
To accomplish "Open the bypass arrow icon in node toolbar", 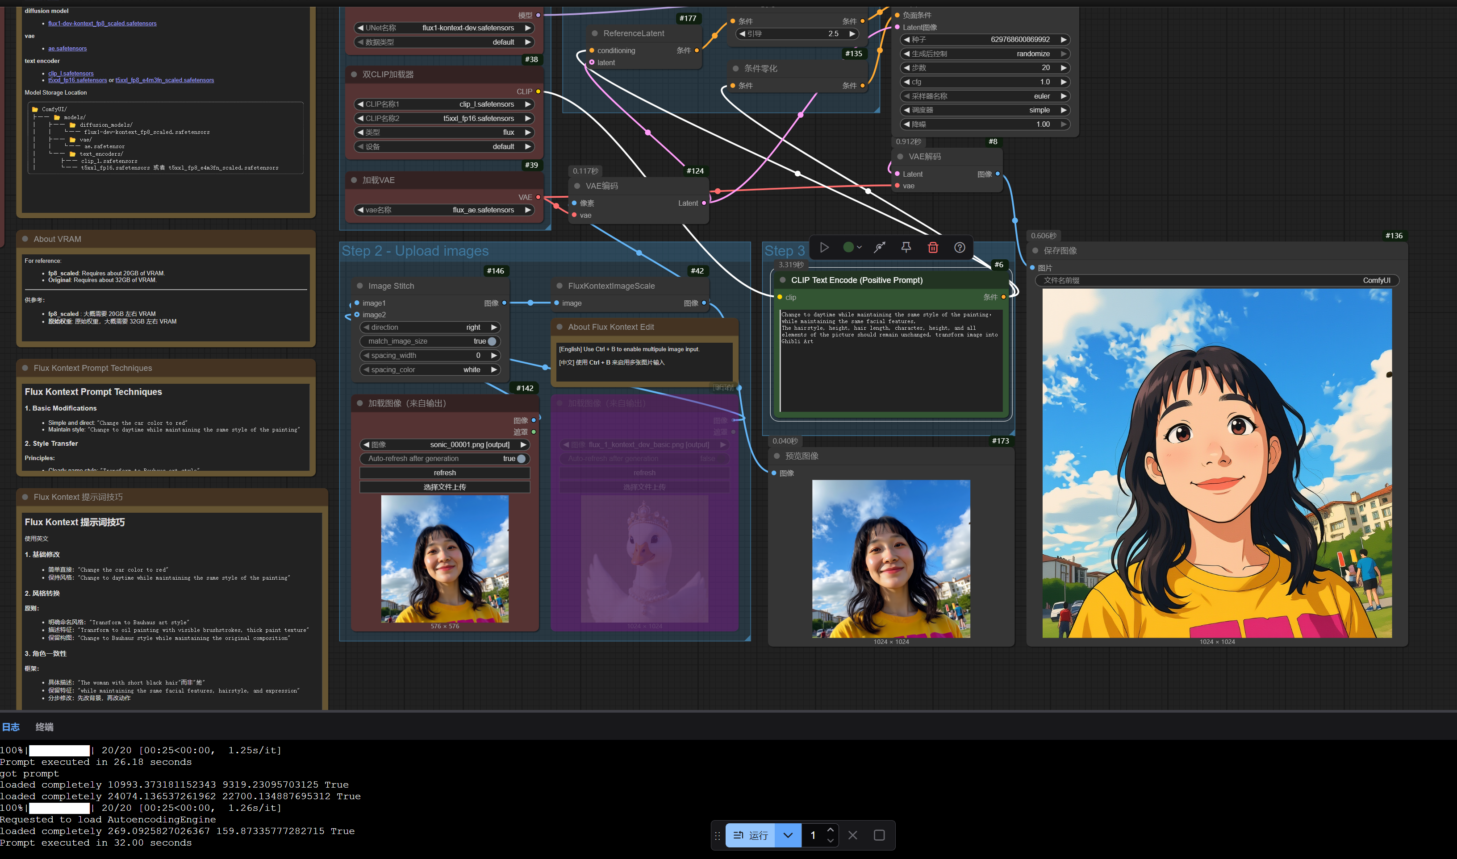I will [x=880, y=247].
